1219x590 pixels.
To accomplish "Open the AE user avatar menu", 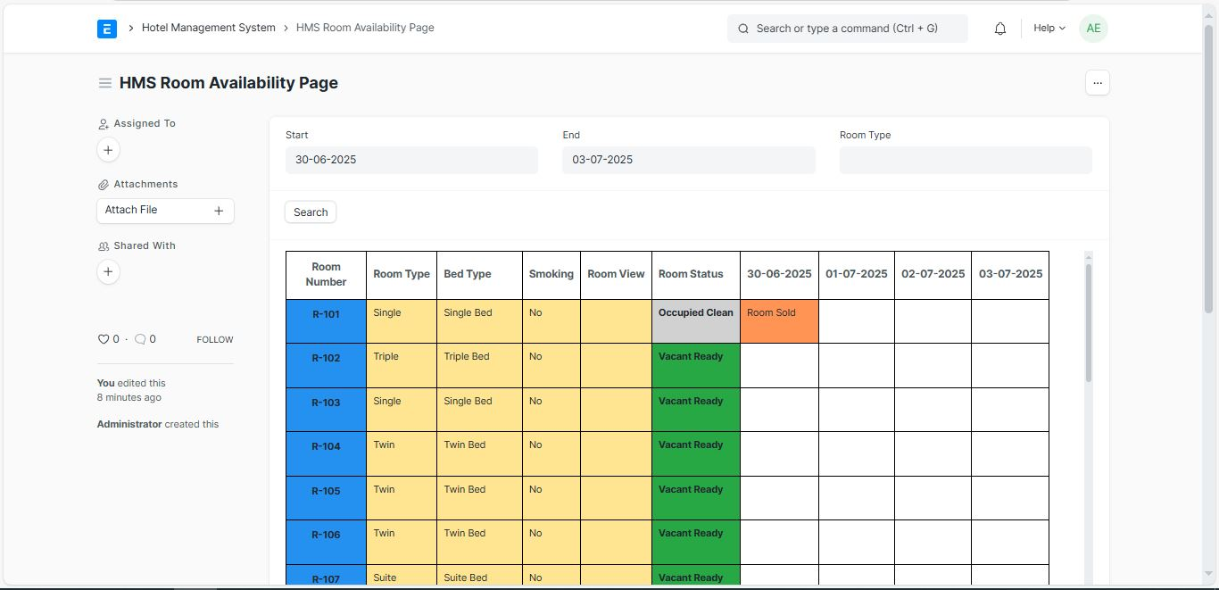I will [1093, 29].
